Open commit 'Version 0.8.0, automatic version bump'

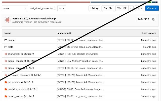[34, 18]
